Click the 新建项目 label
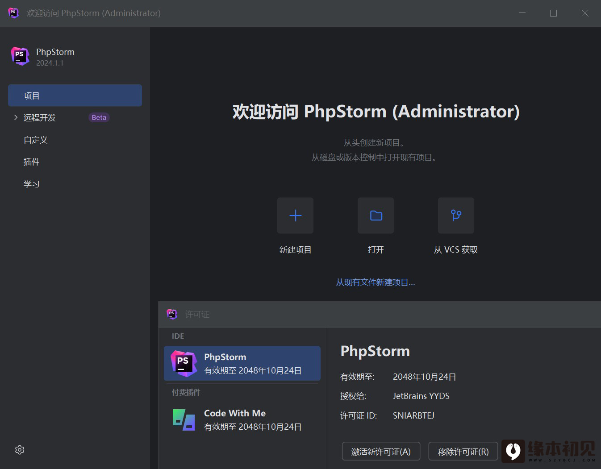 pos(295,250)
